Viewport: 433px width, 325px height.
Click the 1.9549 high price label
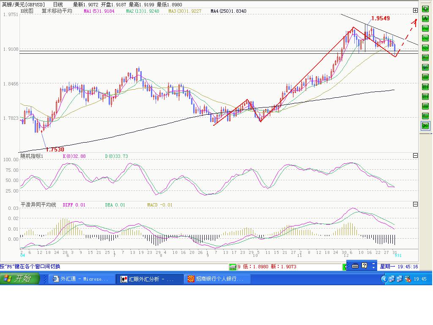380,18
